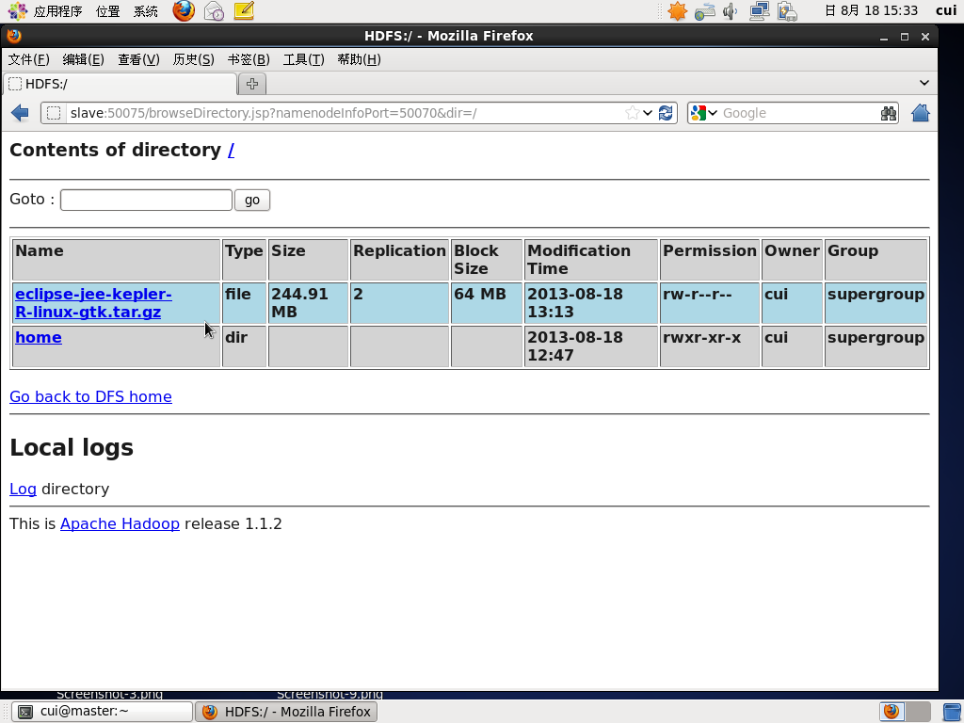Open the URL history dropdown arrow

click(x=648, y=113)
